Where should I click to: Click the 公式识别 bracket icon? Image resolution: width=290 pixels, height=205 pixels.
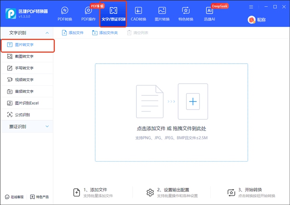pos(10,115)
